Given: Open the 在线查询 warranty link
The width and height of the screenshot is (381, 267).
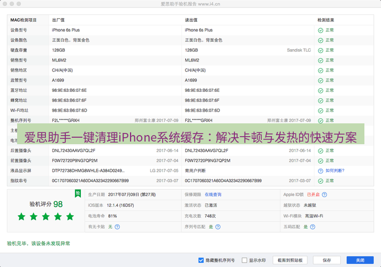Looking at the screenshot, I should [x=213, y=194].
